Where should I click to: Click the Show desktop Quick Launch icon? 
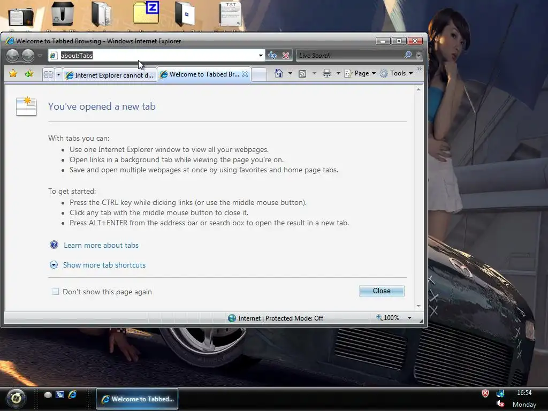coord(48,394)
